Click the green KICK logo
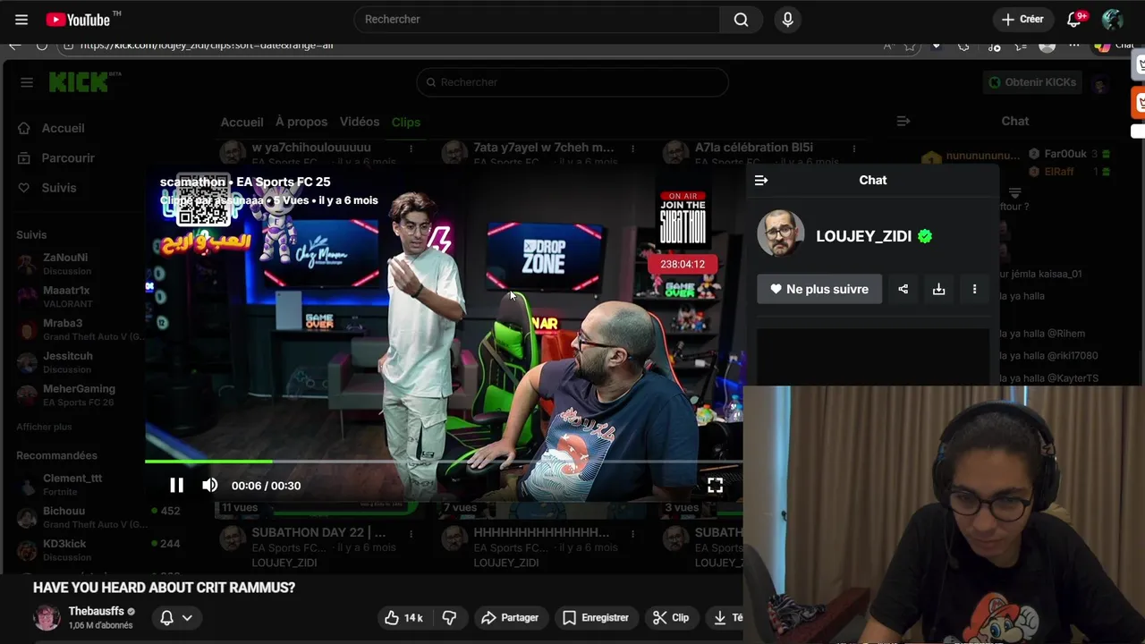This screenshot has height=644, width=1145. 81,82
